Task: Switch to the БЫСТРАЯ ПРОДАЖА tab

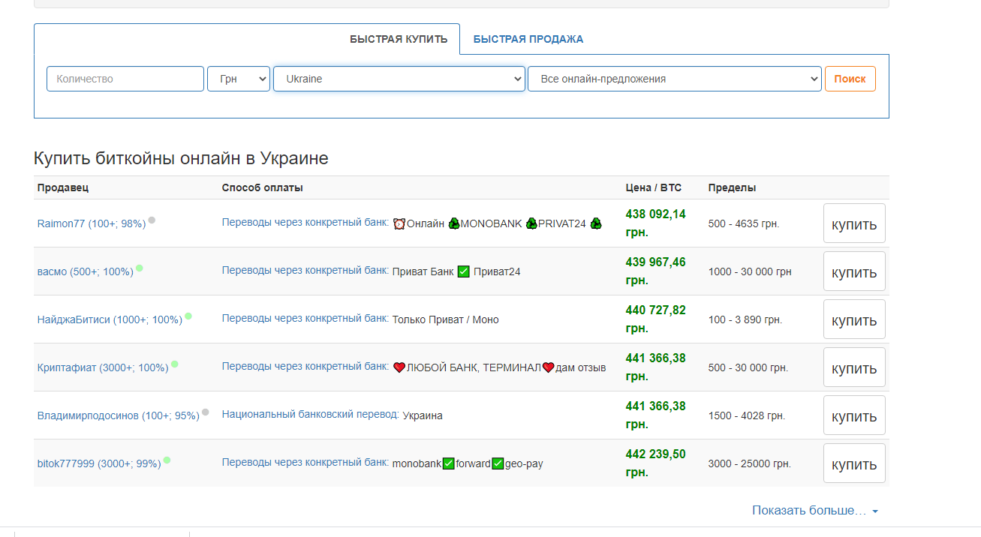Action: coord(528,39)
